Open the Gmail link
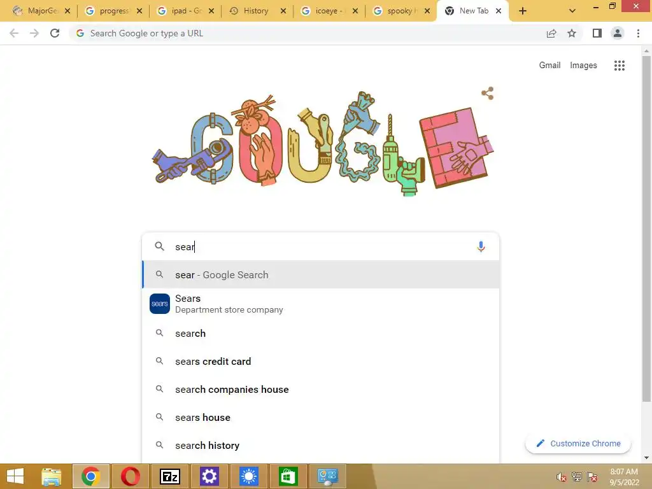Viewport: 652px width, 489px height. 549,66
